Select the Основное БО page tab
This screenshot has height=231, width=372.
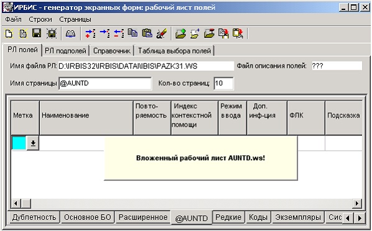pos(88,217)
